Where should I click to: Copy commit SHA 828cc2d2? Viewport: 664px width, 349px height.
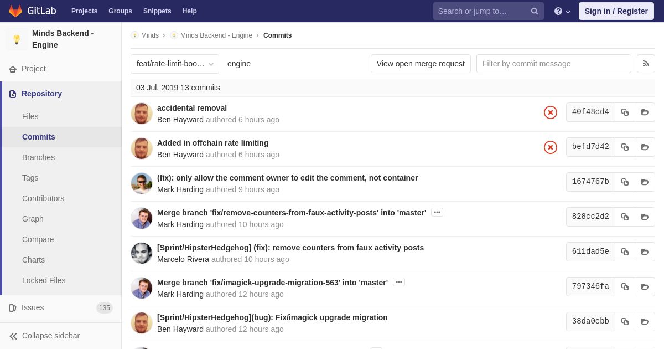(x=625, y=217)
